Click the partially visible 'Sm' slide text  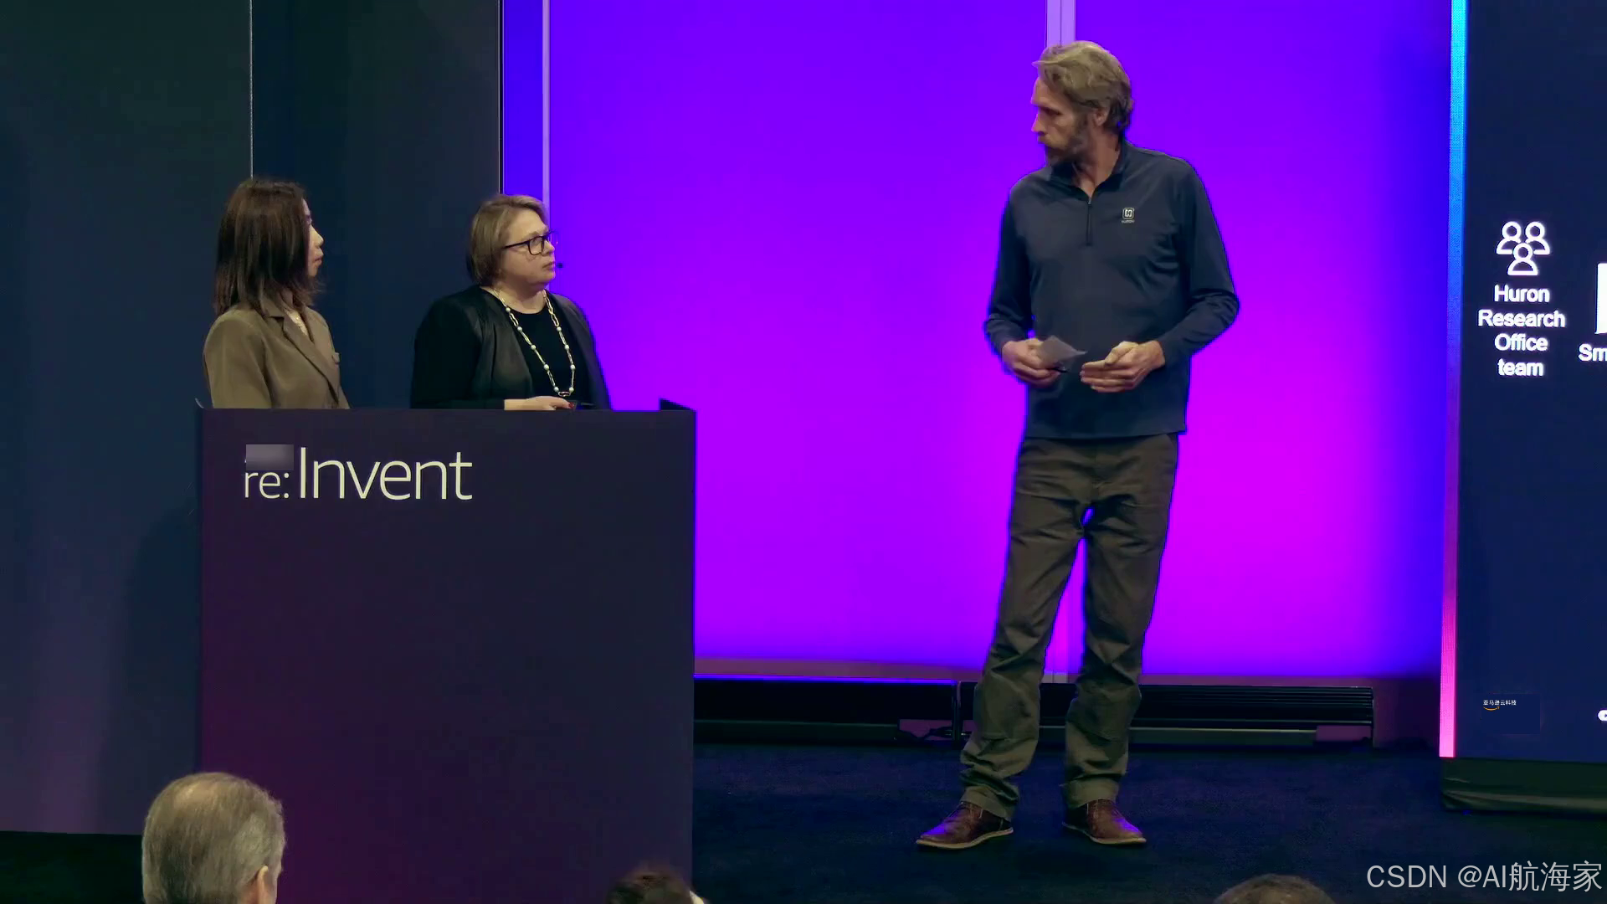(1592, 352)
